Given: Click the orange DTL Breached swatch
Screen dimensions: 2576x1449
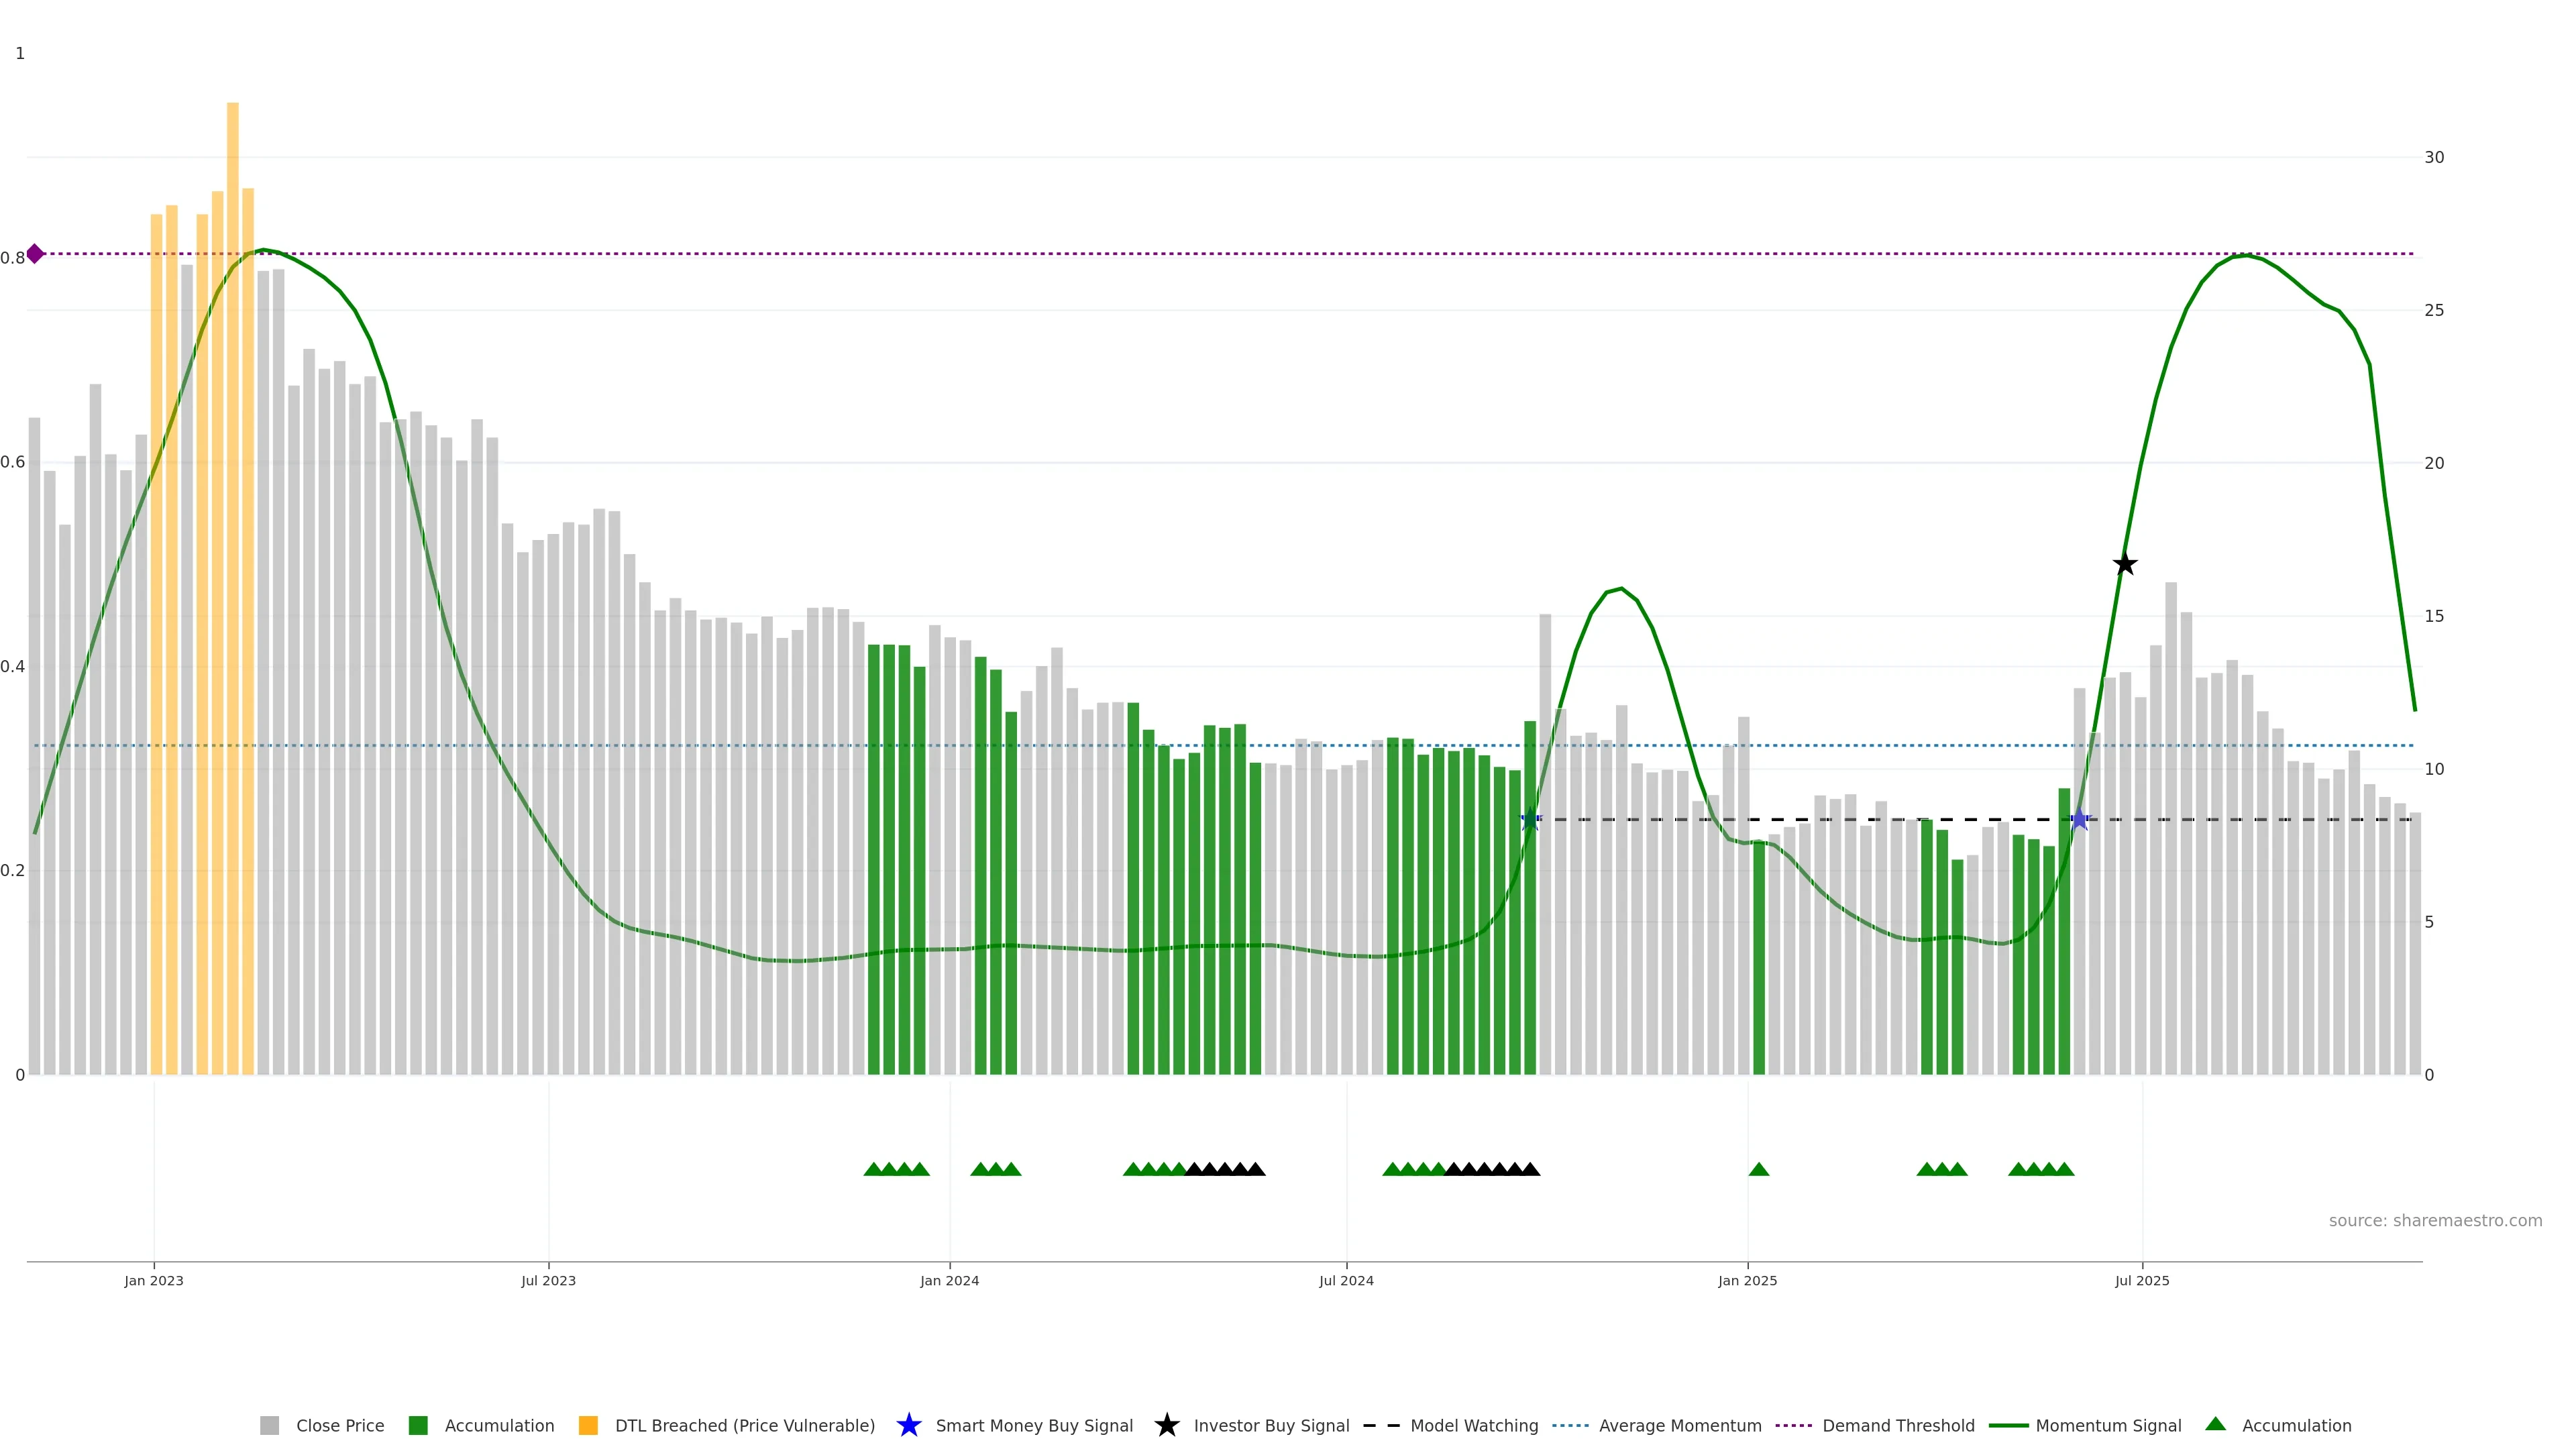Looking at the screenshot, I should tap(588, 1425).
